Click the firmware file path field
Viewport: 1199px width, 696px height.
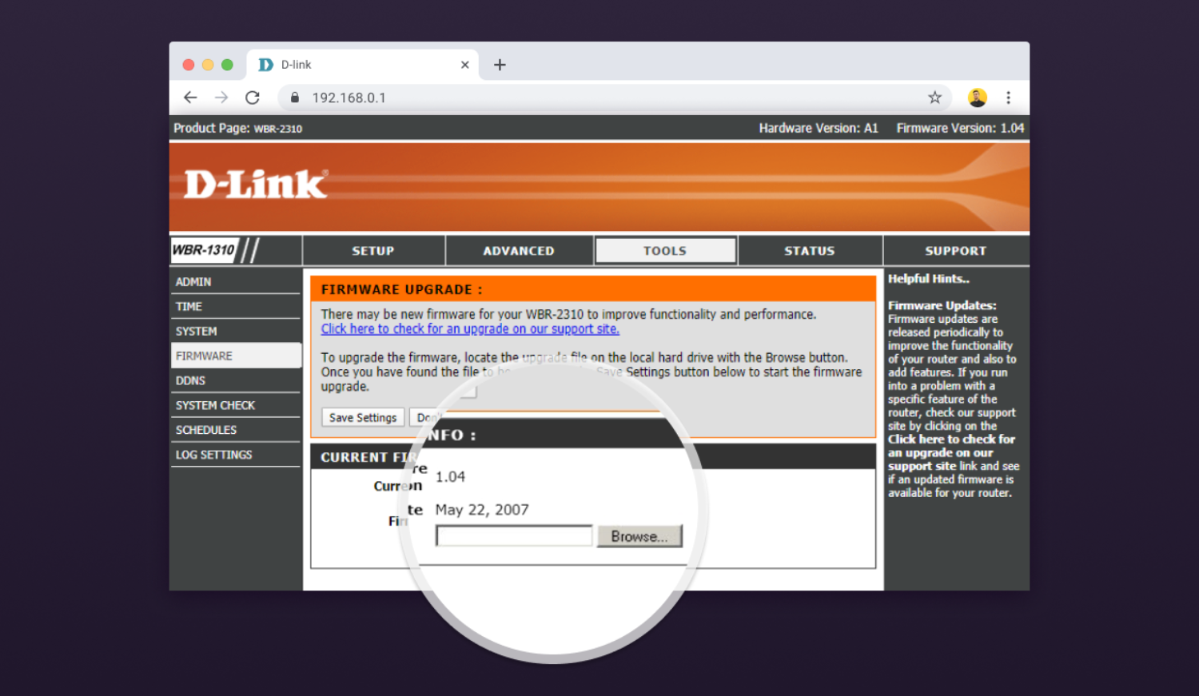(x=514, y=536)
